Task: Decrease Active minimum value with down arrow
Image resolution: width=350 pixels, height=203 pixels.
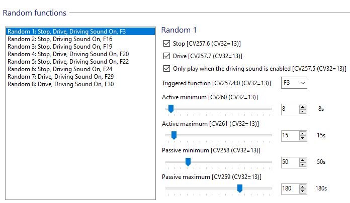Action: [x=302, y=111]
